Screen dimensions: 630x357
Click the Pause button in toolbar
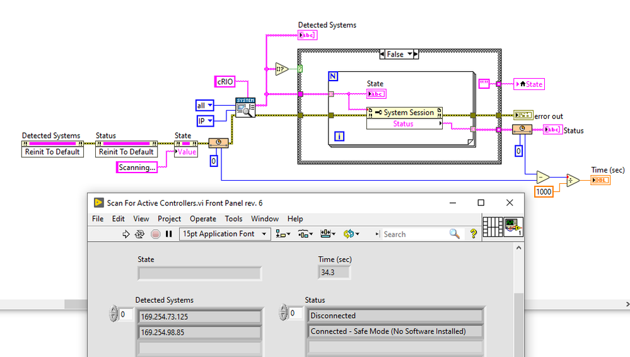click(x=169, y=234)
